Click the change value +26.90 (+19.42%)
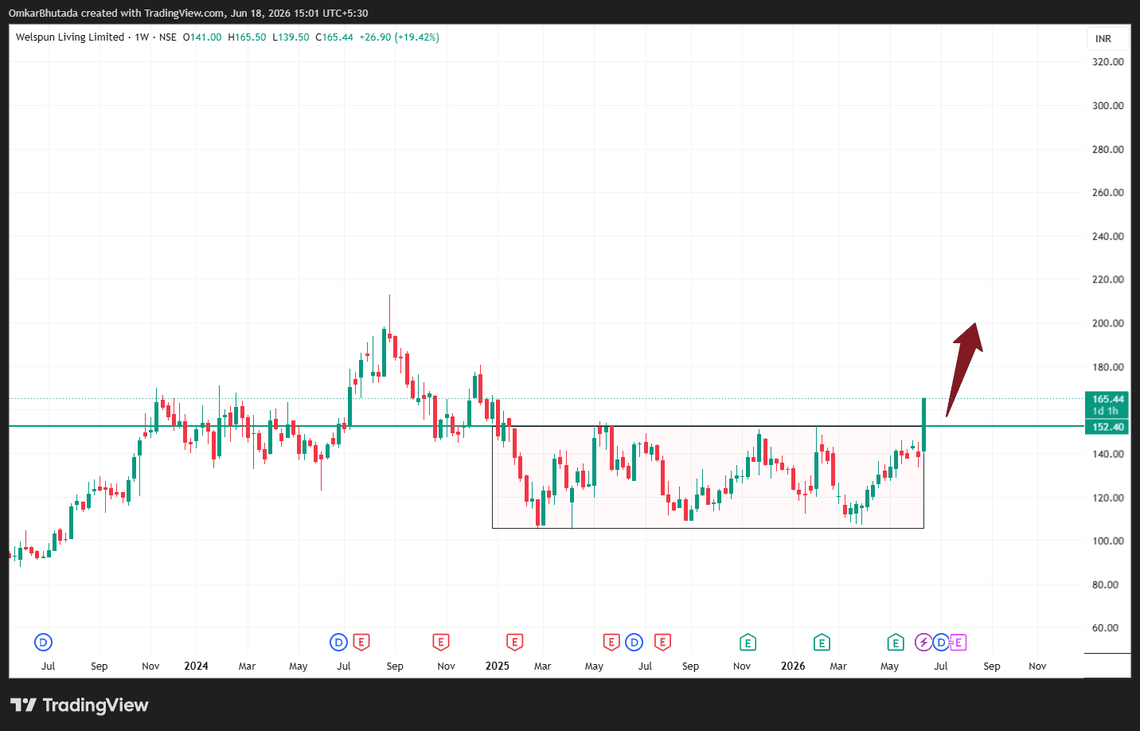The width and height of the screenshot is (1140, 731). 399,37
